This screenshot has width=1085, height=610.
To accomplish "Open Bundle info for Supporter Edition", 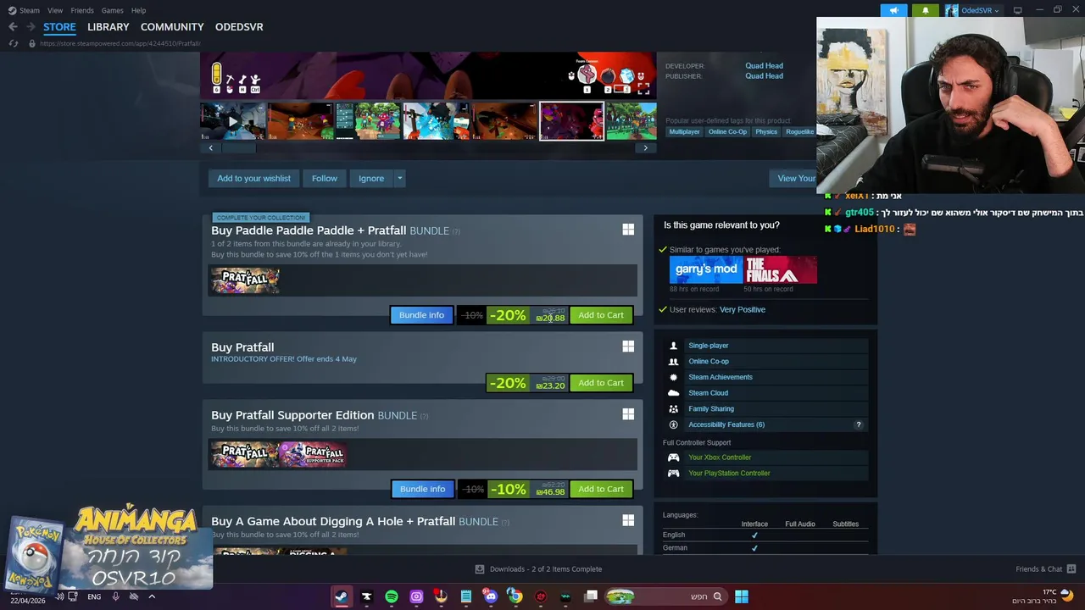I will click(422, 489).
